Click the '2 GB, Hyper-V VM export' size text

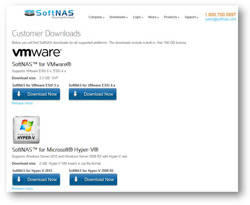click(70, 164)
